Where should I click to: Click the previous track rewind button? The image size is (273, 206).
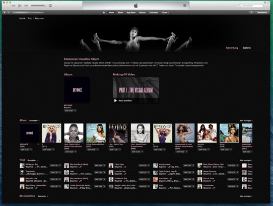(x=13, y=6)
